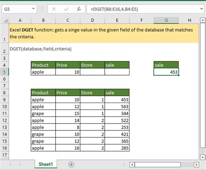
Task: Select row 16 header
Action: click(4, 148)
